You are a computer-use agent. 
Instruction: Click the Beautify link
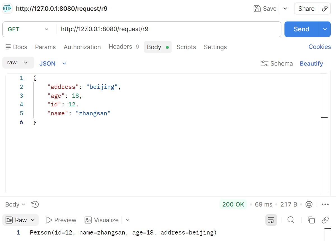point(311,64)
